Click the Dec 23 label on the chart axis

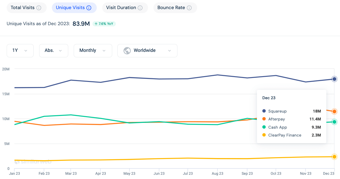click(328, 173)
